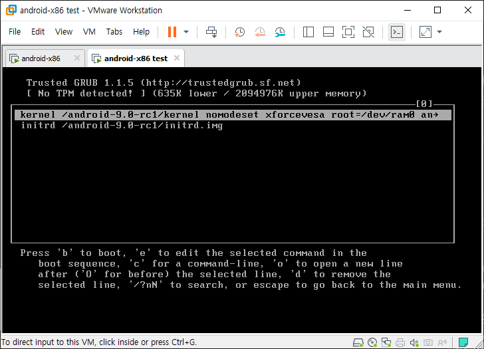Open the Tabs menu
Viewport: 484px width, 349px height.
(114, 32)
